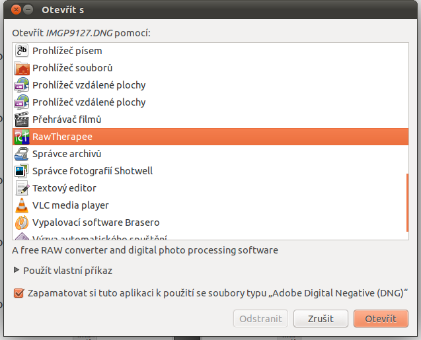Select the second 'Prohlížeč vzdálené plochy' entry
Viewport: 421px width, 340px height.
click(x=210, y=102)
